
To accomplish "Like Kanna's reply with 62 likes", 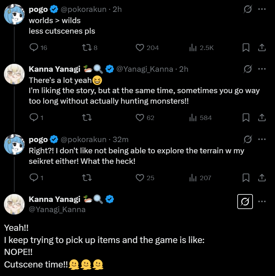I will pyautogui.click(x=140, y=118).
